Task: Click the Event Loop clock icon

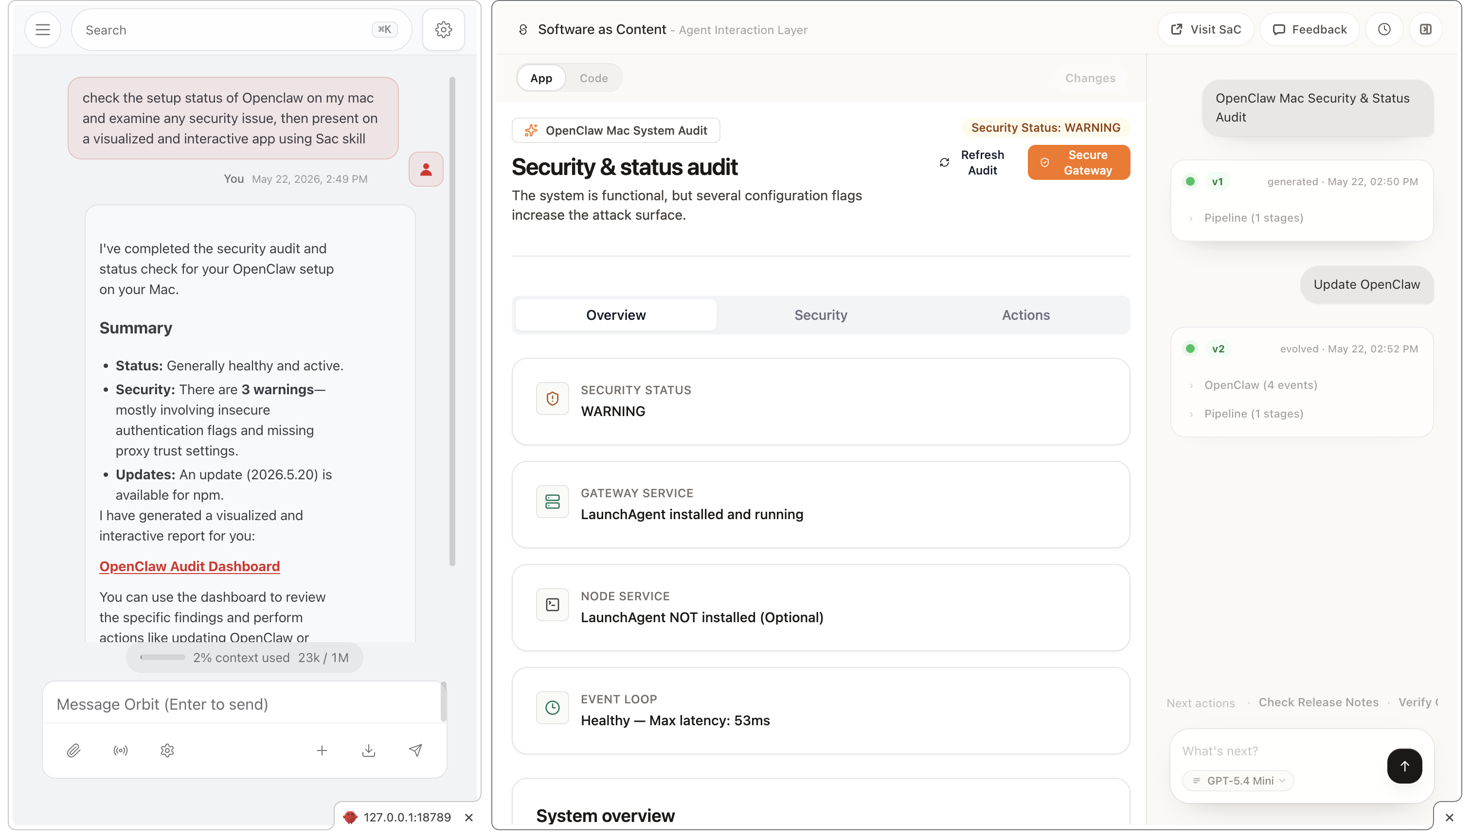Action: click(x=552, y=707)
